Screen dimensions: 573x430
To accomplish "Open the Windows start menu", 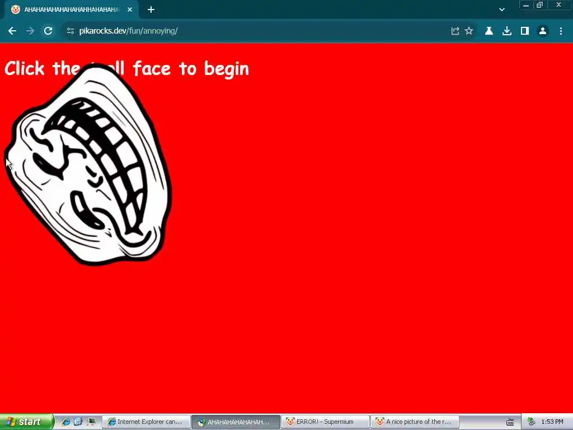I will click(26, 422).
